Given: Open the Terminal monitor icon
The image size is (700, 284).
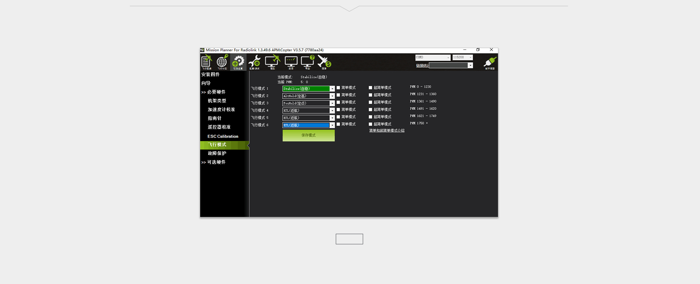Looking at the screenshot, I should tap(291, 62).
